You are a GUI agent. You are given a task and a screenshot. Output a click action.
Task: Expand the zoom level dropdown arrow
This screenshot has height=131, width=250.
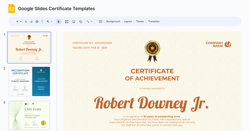click(x=52, y=22)
